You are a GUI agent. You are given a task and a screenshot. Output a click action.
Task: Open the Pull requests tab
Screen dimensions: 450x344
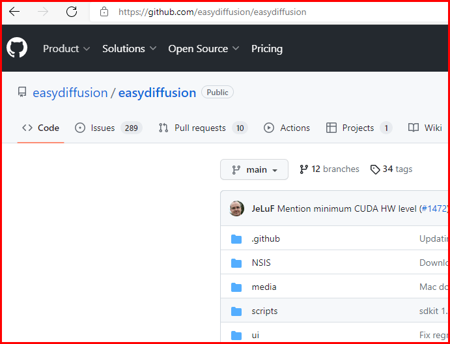(x=203, y=128)
